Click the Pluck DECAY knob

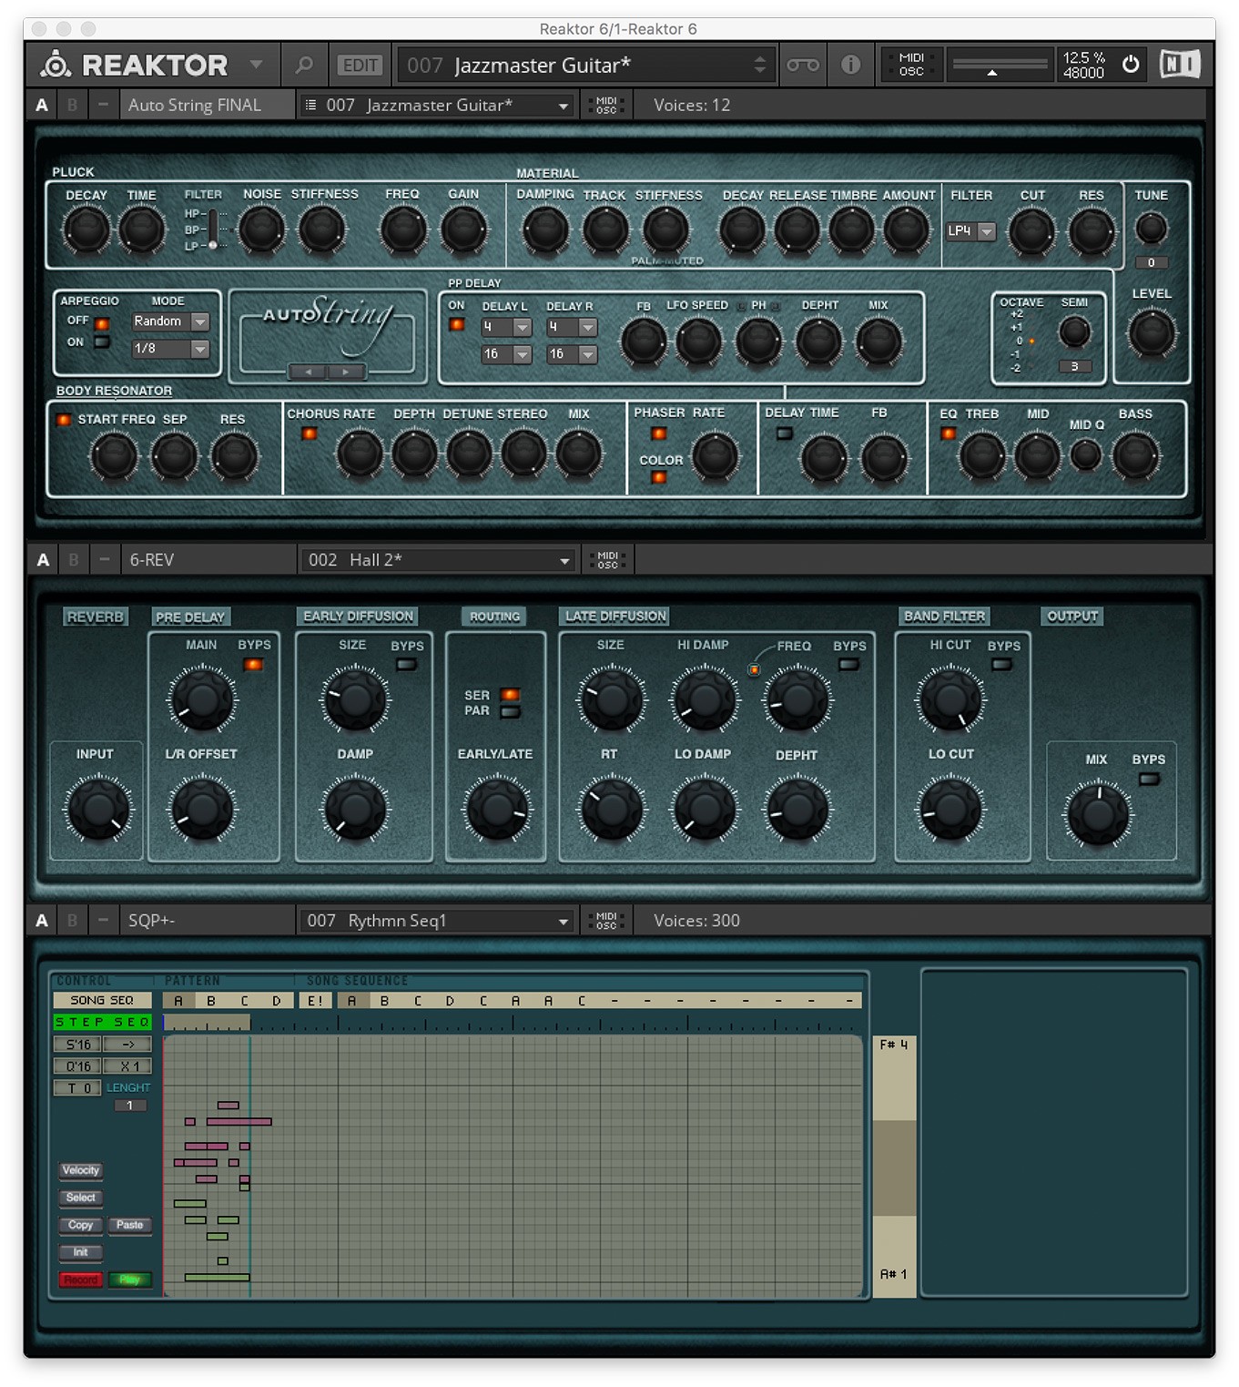click(86, 229)
